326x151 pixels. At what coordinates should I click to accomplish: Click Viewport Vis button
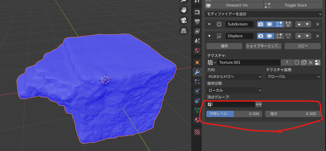[234, 5]
